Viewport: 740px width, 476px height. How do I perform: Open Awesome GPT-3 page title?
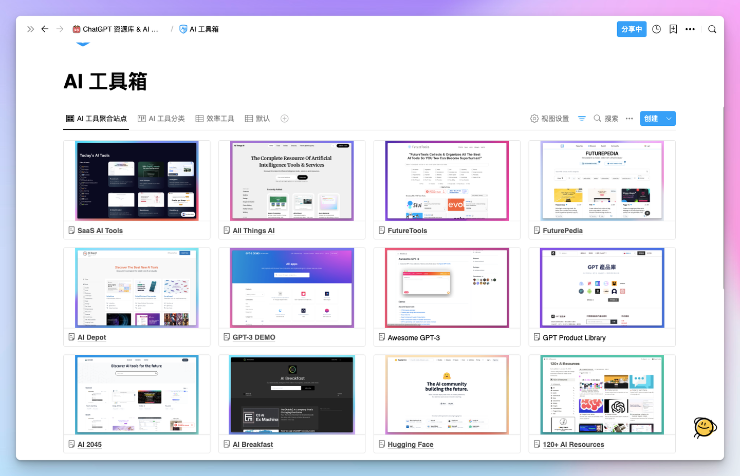tap(414, 337)
